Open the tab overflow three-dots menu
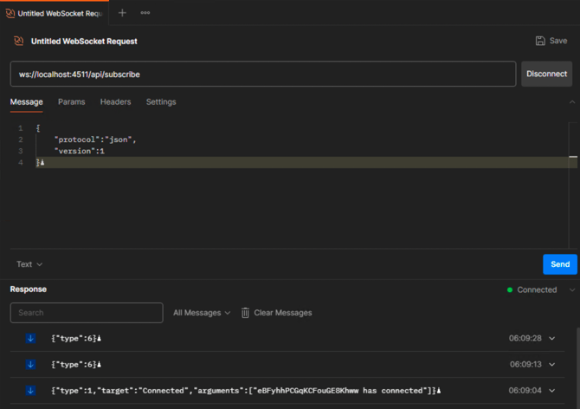Image resolution: width=580 pixels, height=409 pixels. tap(145, 13)
